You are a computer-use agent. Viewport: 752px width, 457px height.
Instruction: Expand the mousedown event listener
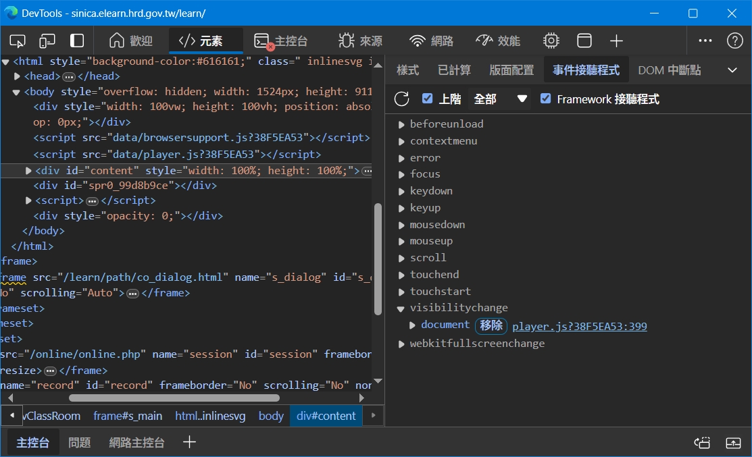point(401,225)
